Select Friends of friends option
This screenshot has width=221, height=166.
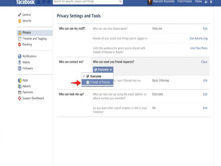[x=97, y=82]
